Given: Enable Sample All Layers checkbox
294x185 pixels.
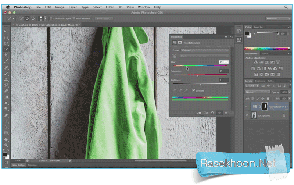Looking at the screenshot, I should coord(51,18).
